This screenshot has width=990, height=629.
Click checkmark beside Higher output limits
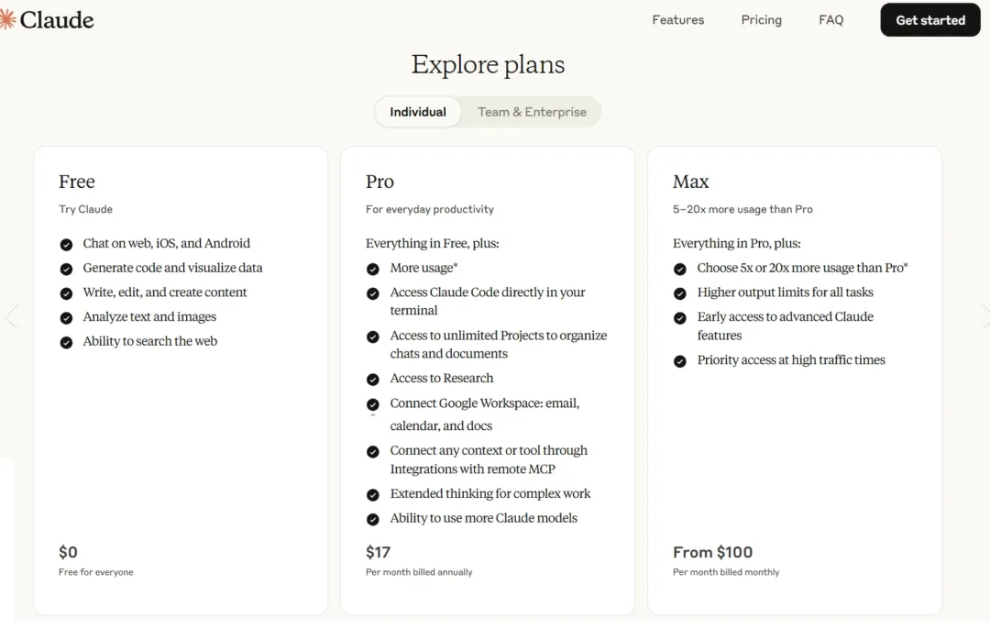coord(680,293)
